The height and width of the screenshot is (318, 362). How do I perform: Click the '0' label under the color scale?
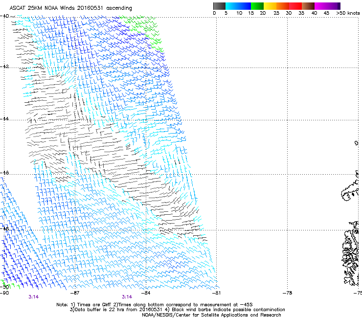point(214,13)
